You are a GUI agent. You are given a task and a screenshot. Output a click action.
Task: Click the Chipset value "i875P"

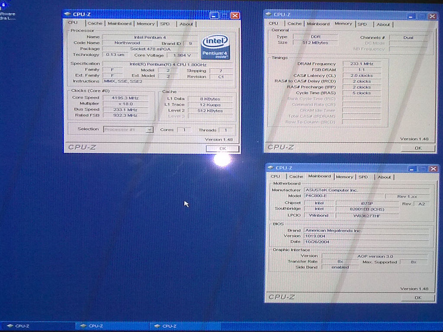pos(367,203)
